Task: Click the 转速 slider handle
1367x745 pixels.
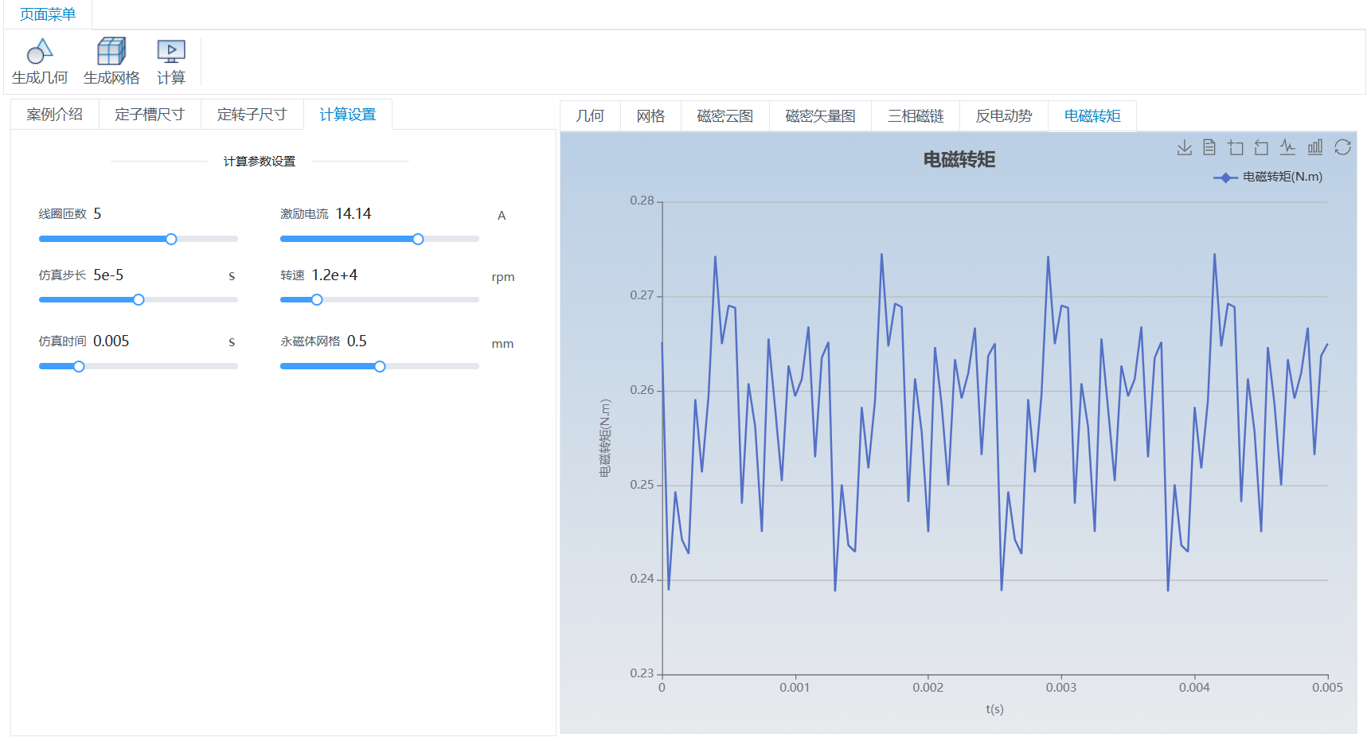Action: [317, 300]
